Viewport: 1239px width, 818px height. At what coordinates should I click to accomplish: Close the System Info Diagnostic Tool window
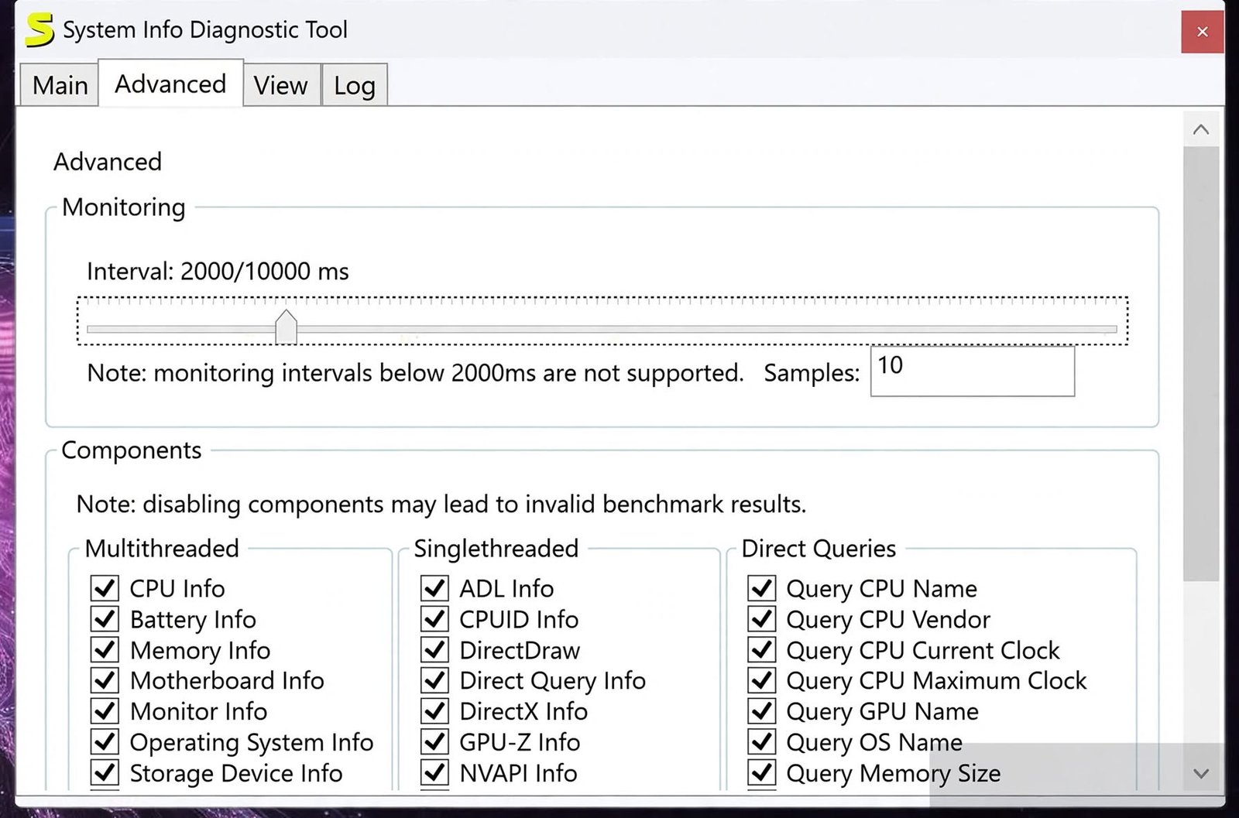(1202, 32)
